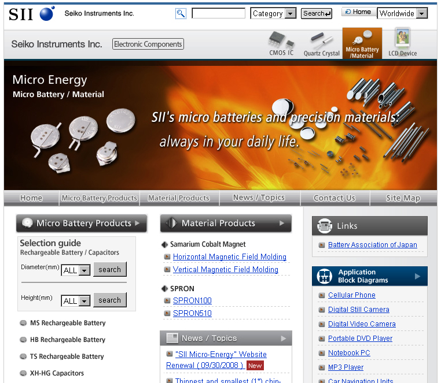
Task: Click bullet icon beside MS Rechargeable Battery
Action: pos(23,323)
